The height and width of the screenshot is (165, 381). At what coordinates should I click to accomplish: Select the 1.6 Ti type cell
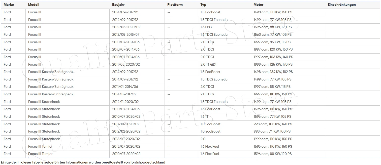click(x=225, y=117)
